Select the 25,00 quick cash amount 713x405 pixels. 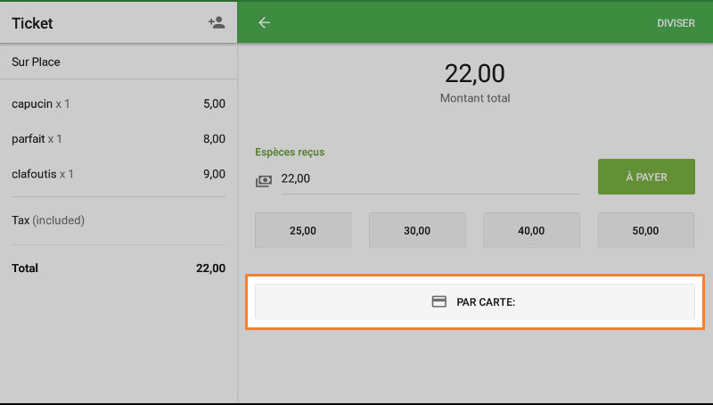click(303, 230)
